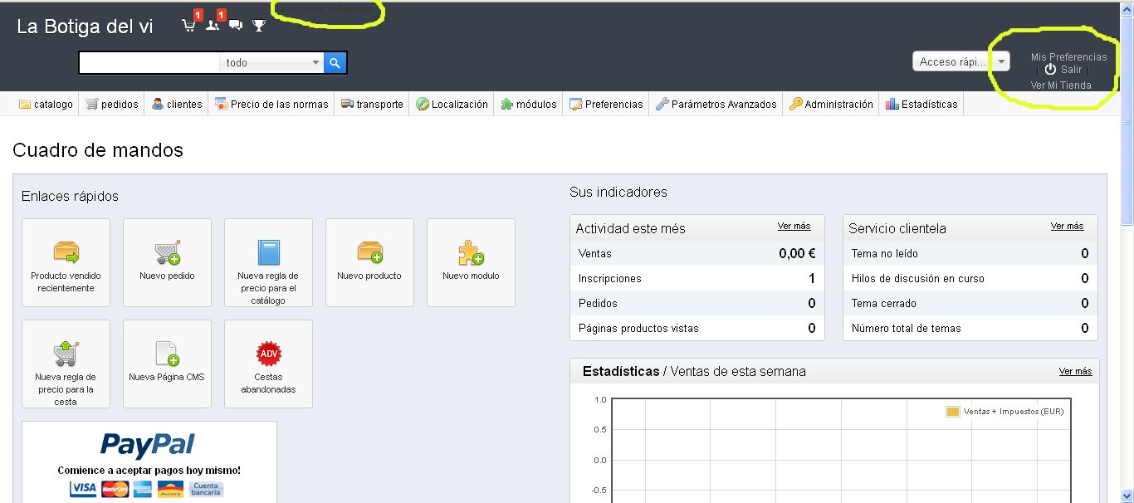Click Ver más in Estadísticas panel

1075,371
